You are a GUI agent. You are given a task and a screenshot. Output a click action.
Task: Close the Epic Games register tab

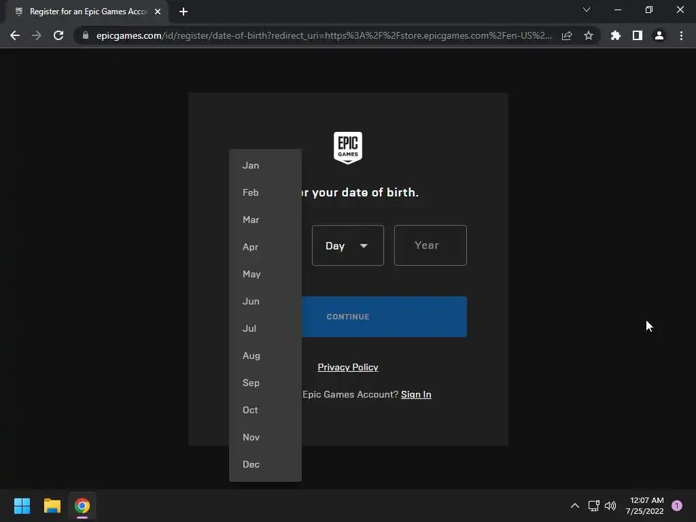(x=158, y=12)
